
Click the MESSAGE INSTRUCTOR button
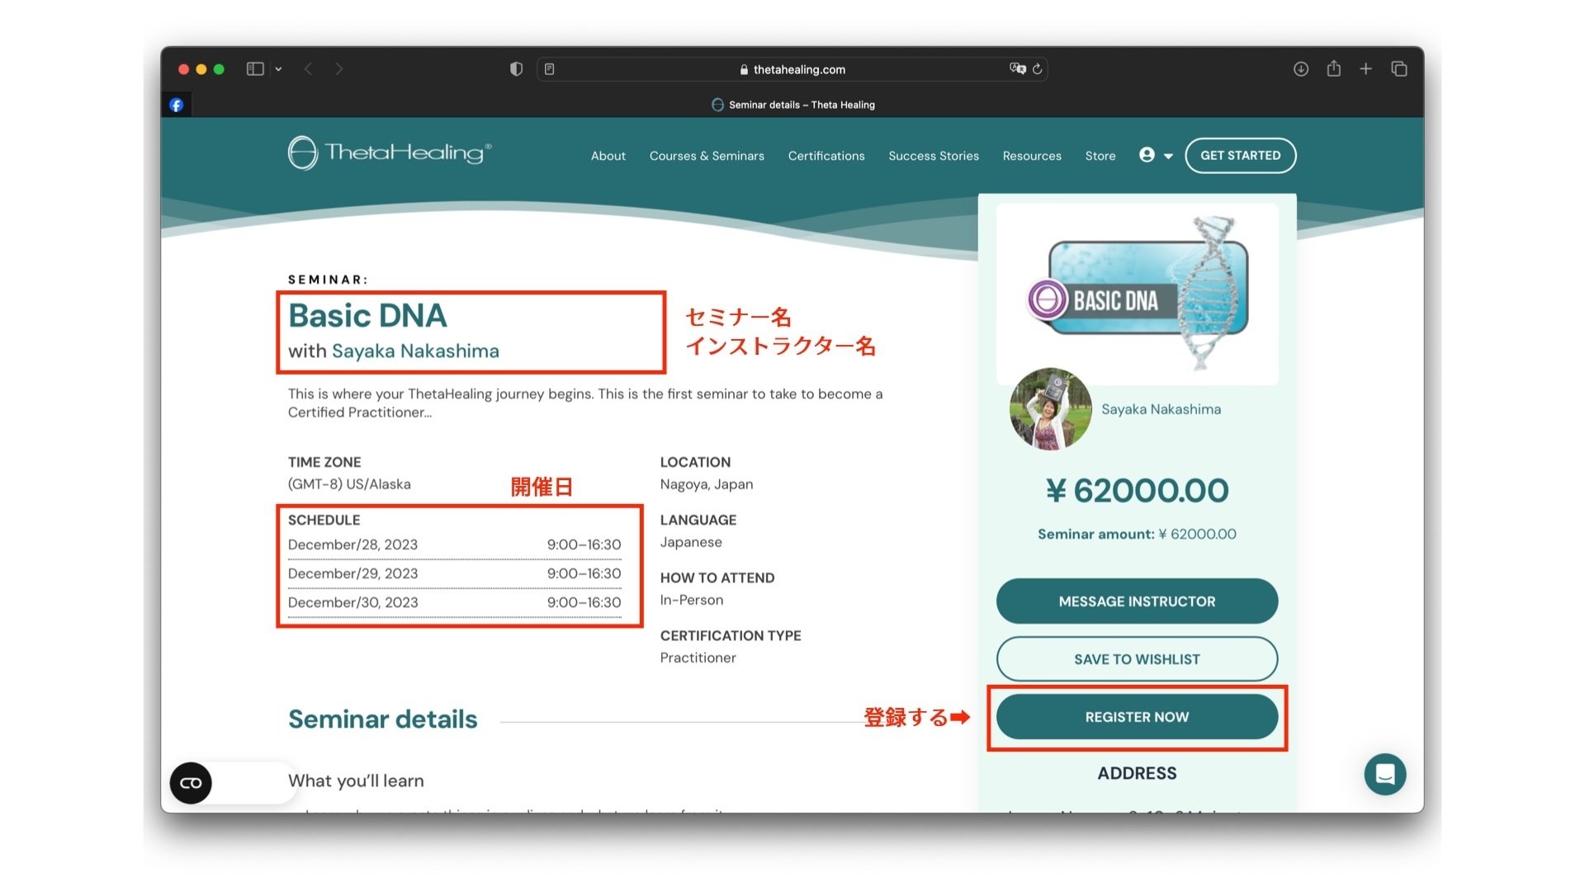[x=1137, y=601]
